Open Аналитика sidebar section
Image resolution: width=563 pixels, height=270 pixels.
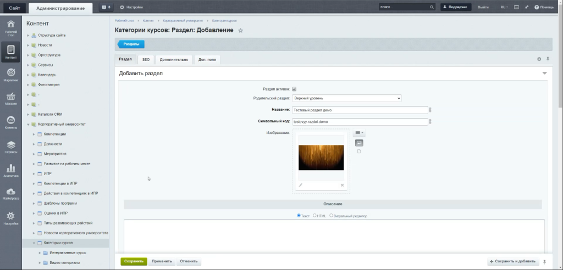10,170
